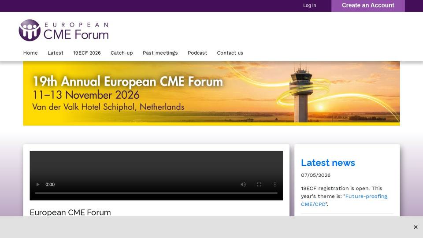Go to Home menu item
Screen dimensions: 423x238
pyautogui.click(x=30, y=53)
